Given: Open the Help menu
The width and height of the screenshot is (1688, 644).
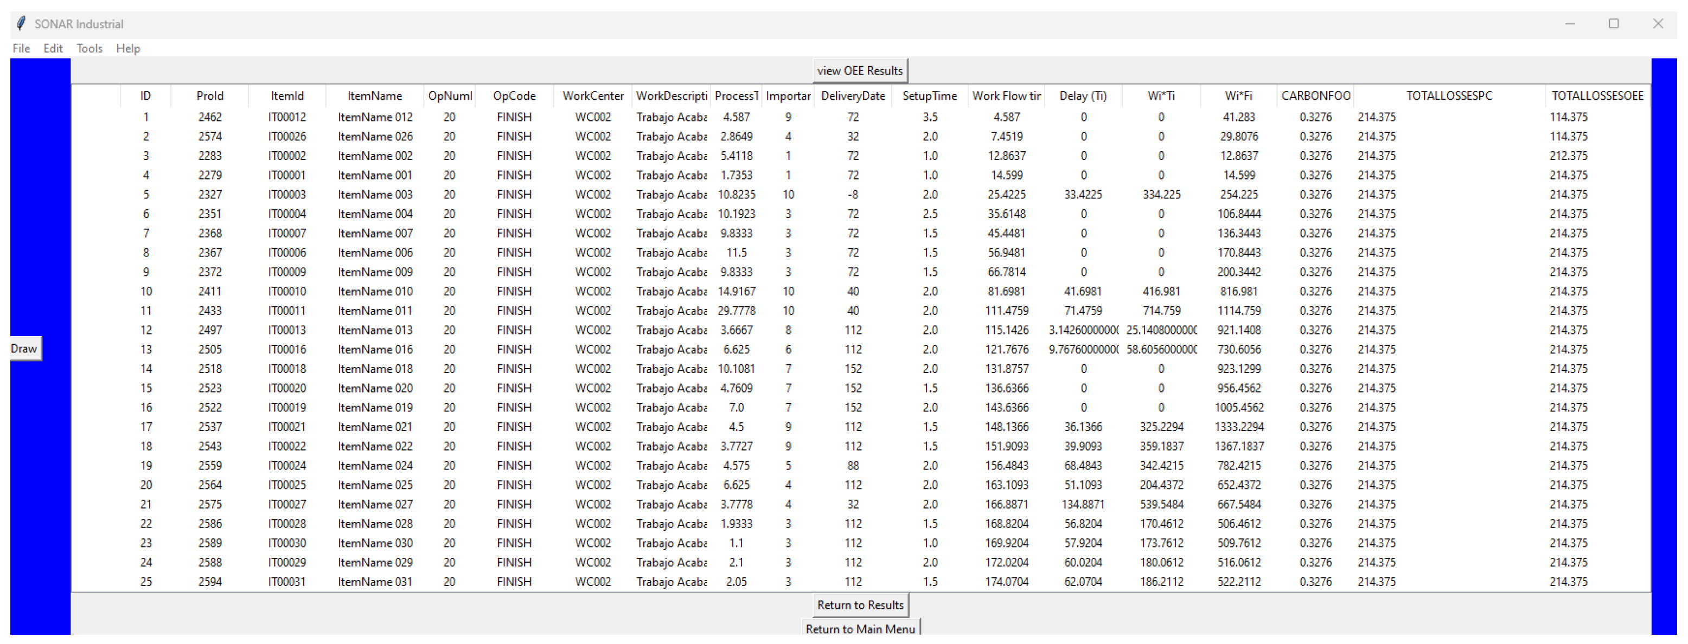Looking at the screenshot, I should coord(128,48).
